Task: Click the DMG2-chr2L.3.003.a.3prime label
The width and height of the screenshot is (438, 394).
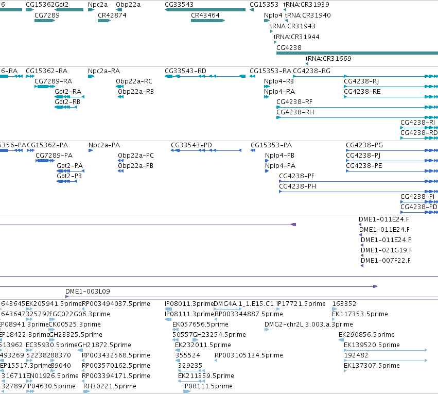Action: click(309, 324)
